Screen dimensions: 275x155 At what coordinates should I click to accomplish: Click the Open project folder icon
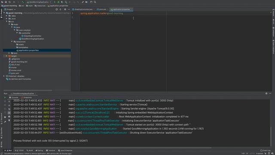click(x=2, y=2)
